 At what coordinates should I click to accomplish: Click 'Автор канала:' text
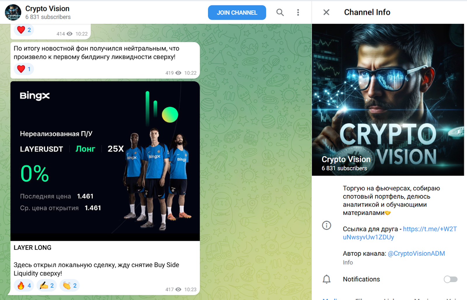[x=365, y=253]
